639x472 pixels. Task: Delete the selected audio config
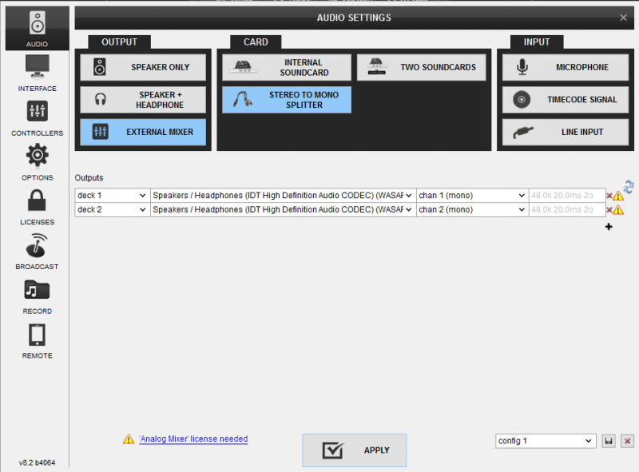pos(627,441)
